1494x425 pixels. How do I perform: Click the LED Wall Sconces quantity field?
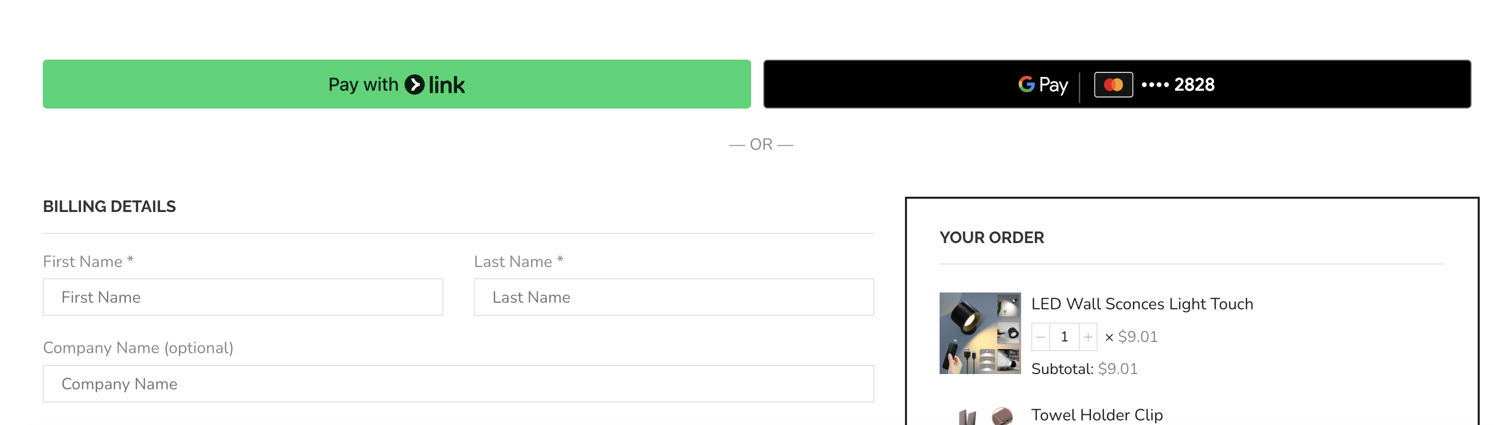pos(1064,337)
